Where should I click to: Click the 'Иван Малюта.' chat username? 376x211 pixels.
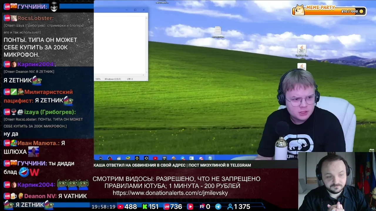click(x=38, y=143)
